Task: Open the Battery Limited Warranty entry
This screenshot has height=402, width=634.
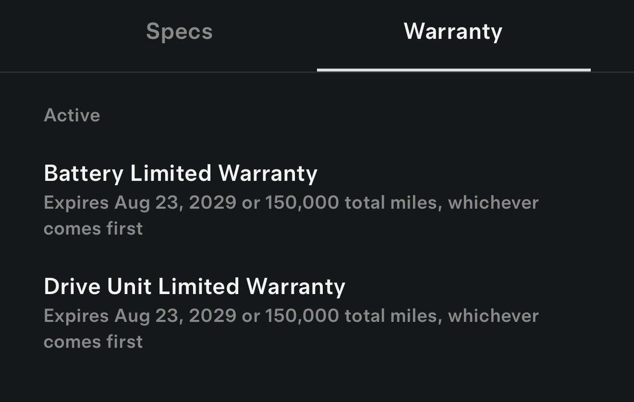Action: click(x=180, y=173)
